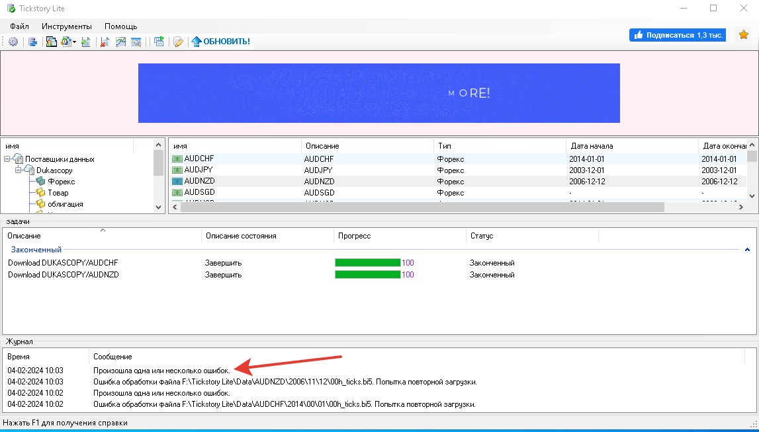Click the Время log column header
The height and width of the screenshot is (432, 759).
pyautogui.click(x=46, y=357)
